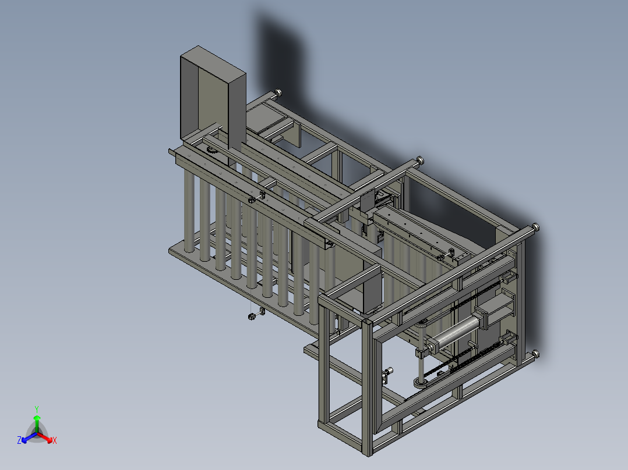Click the red X axis arrow
Screen dimensions: 628x470
pyautogui.click(x=49, y=439)
